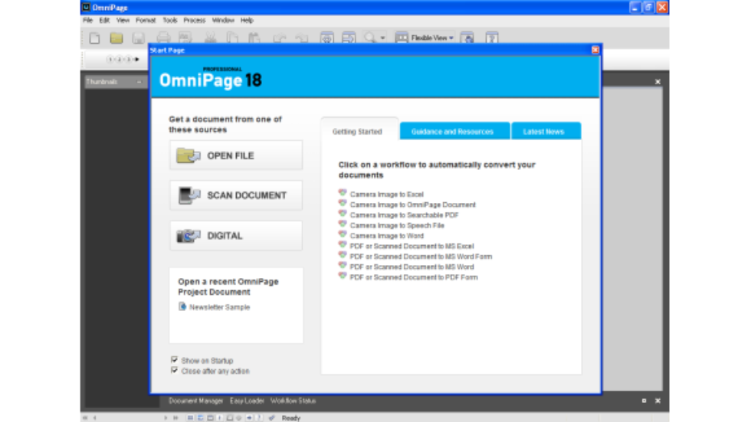Go to next page in status bar
The image size is (751, 422).
[x=166, y=417]
